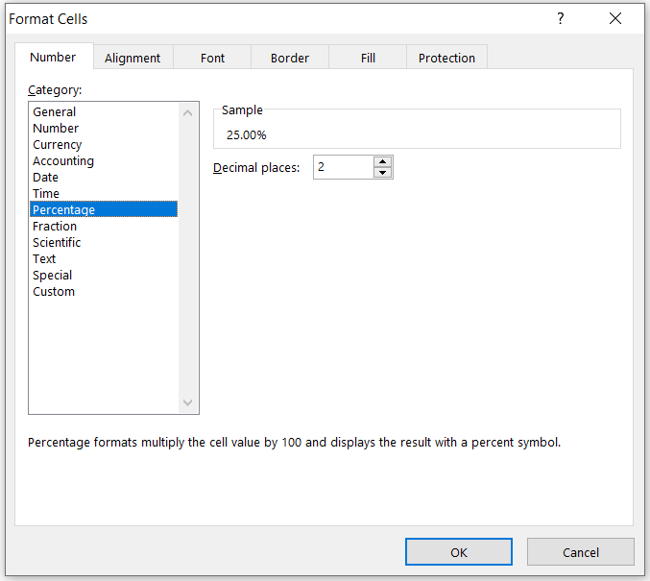Switch to the Number tab
The height and width of the screenshot is (581, 650).
tap(53, 57)
